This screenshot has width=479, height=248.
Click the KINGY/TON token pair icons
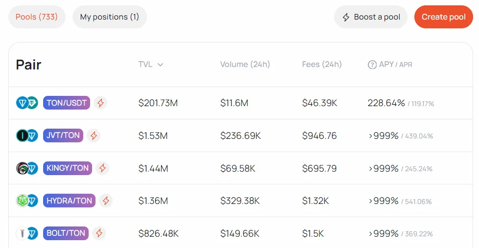pyautogui.click(x=27, y=168)
